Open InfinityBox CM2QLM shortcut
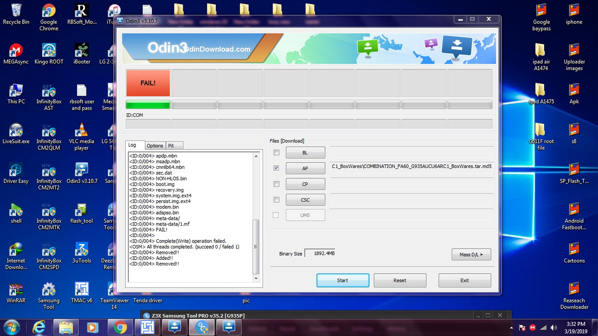Viewport: 598px width, 336px height. (49, 137)
